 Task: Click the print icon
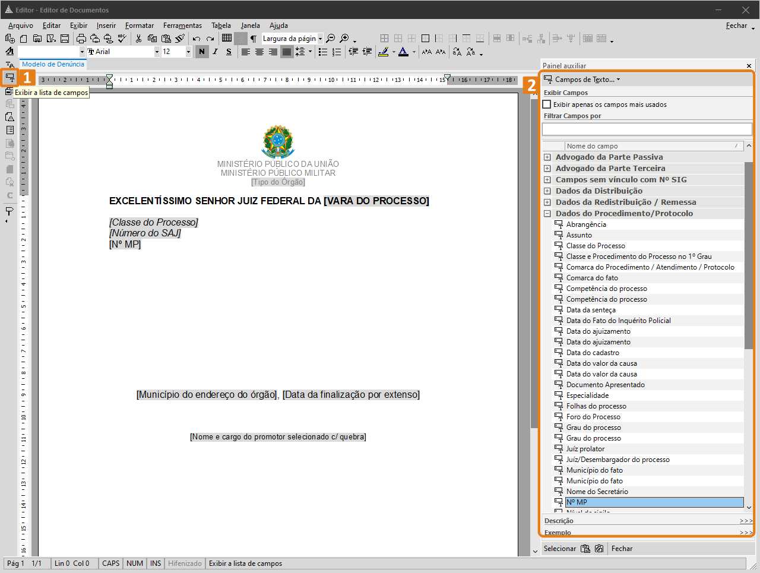click(x=81, y=39)
